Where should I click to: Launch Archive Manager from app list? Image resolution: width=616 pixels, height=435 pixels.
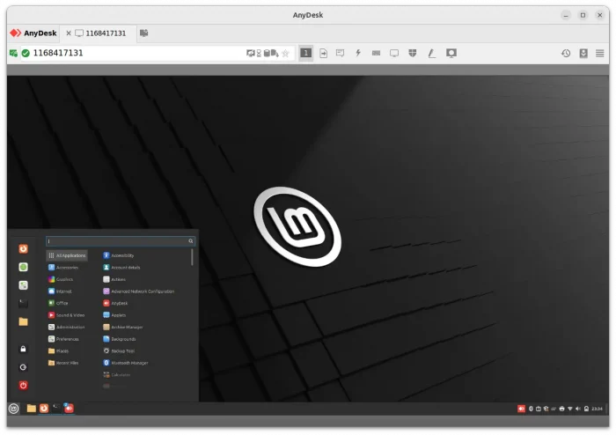[122, 327]
